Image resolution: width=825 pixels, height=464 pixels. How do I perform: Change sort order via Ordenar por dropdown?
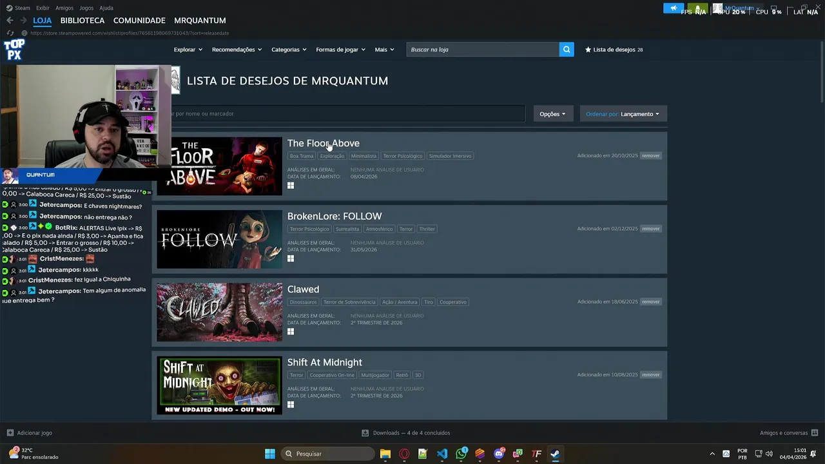[623, 114]
